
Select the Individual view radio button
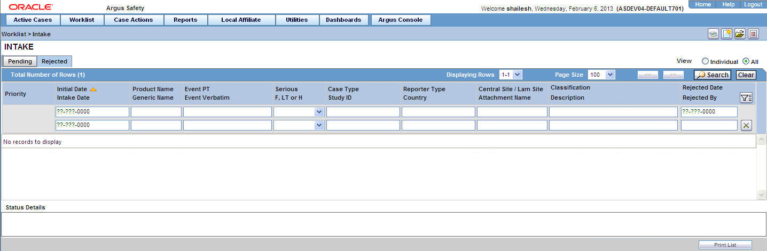pyautogui.click(x=705, y=61)
